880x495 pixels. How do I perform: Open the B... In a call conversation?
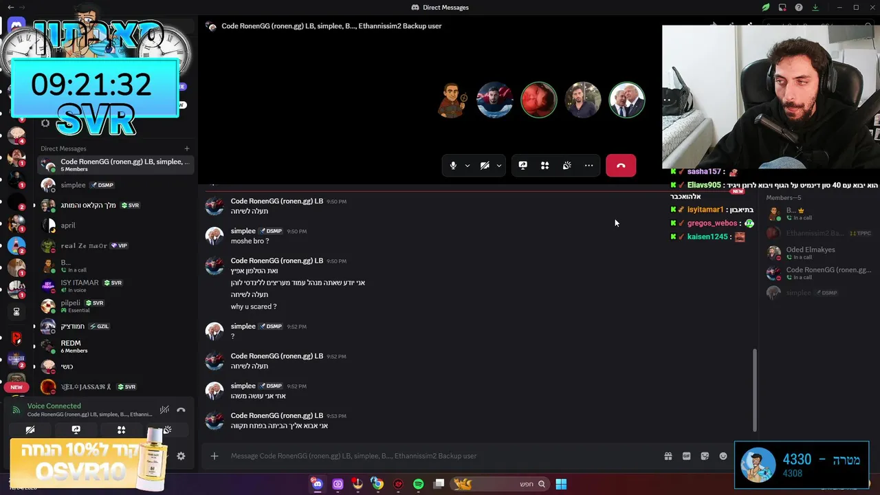(115, 266)
